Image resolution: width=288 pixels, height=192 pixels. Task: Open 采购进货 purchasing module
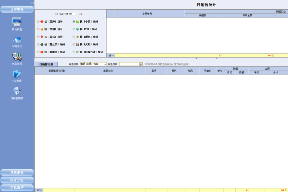coord(17,40)
